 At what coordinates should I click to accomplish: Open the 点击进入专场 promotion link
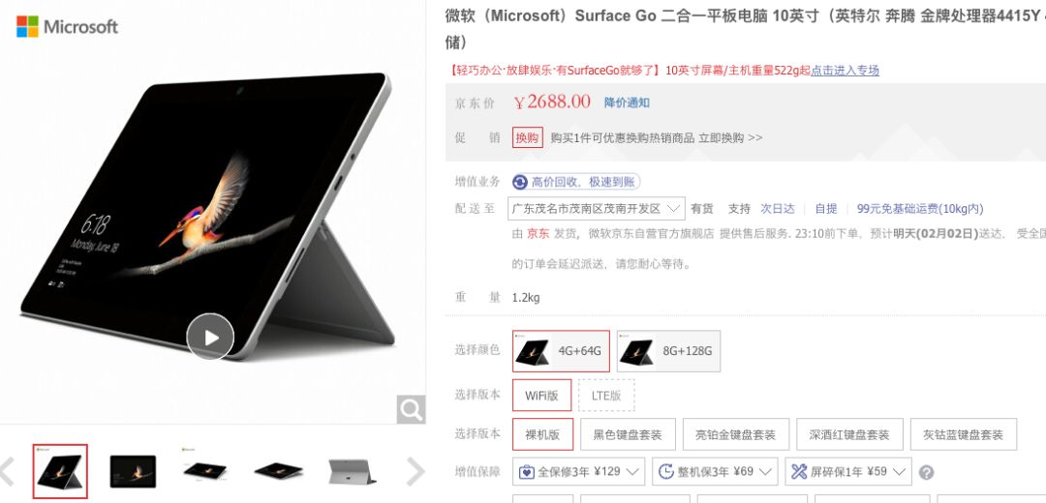coord(846,70)
